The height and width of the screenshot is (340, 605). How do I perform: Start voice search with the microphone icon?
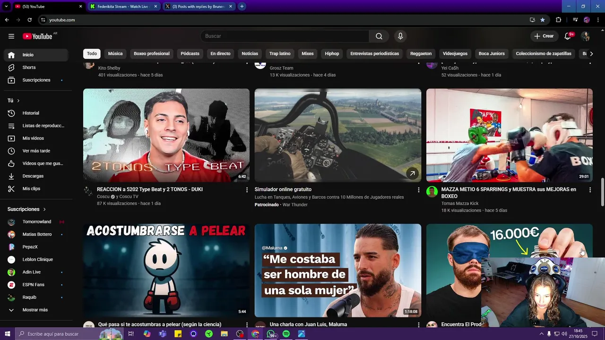point(400,36)
